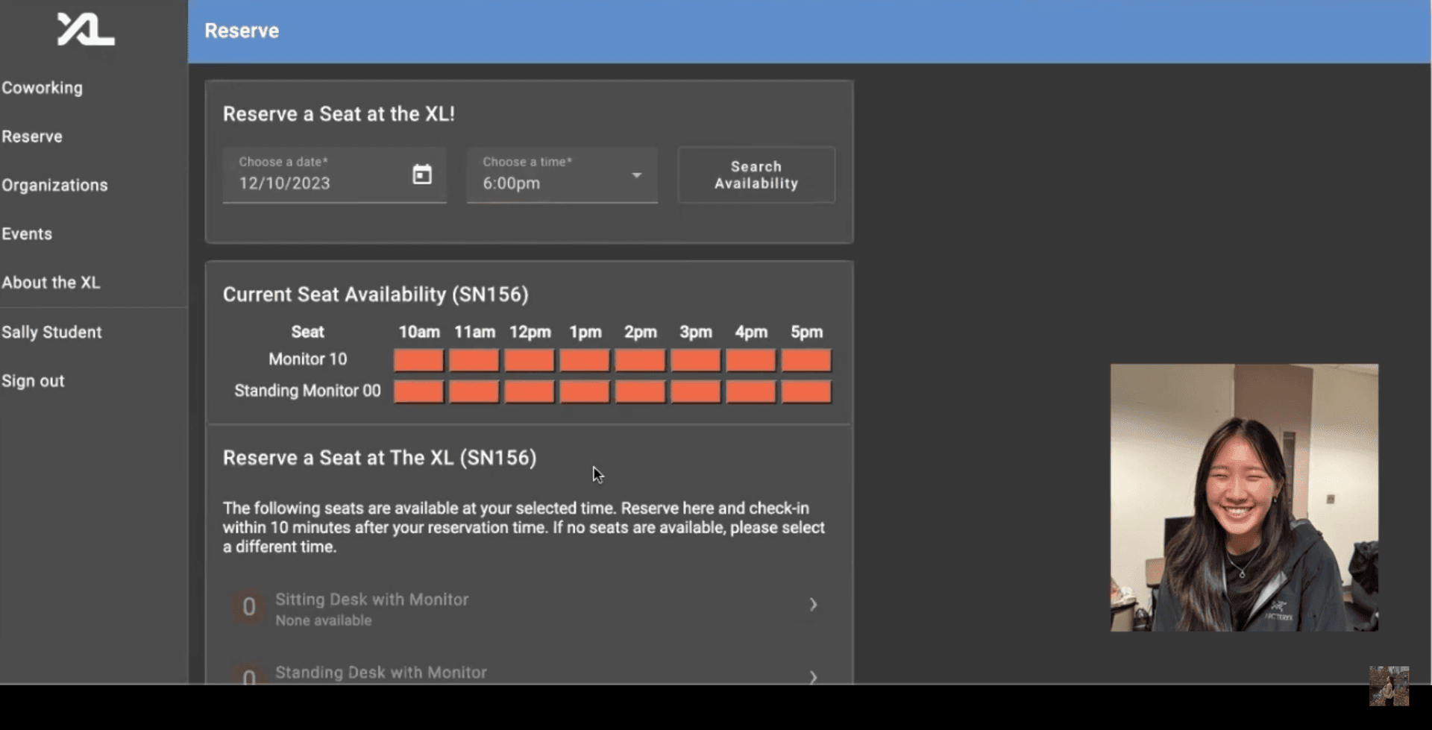Viewport: 1432px width, 730px height.
Task: Click the large portrait photo
Action: pos(1244,497)
